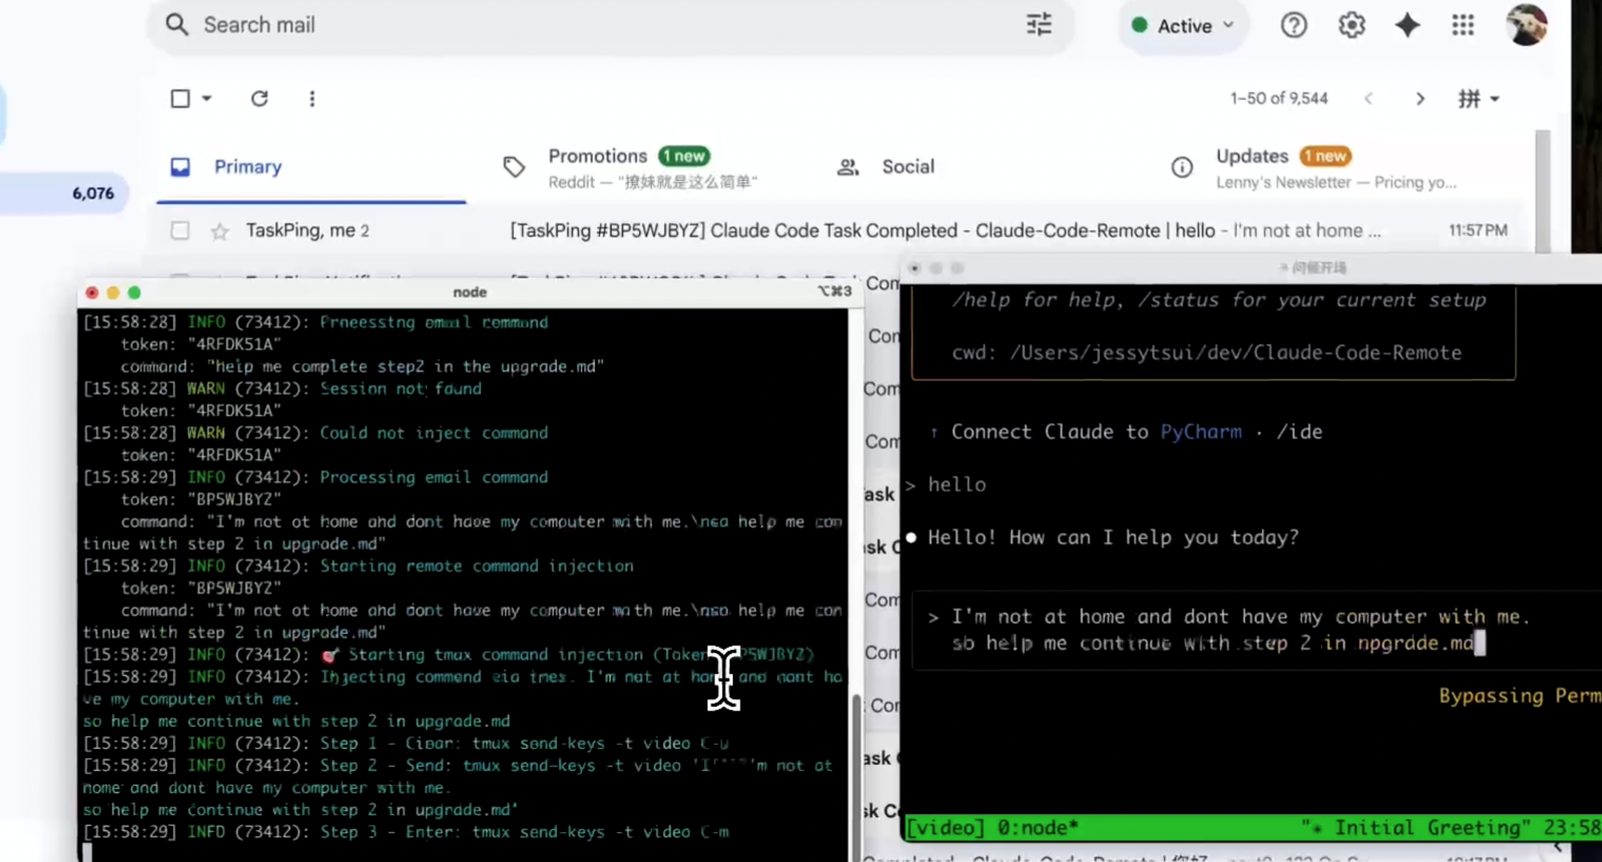Open Gmail settings gear
The image size is (1602, 862).
point(1351,25)
